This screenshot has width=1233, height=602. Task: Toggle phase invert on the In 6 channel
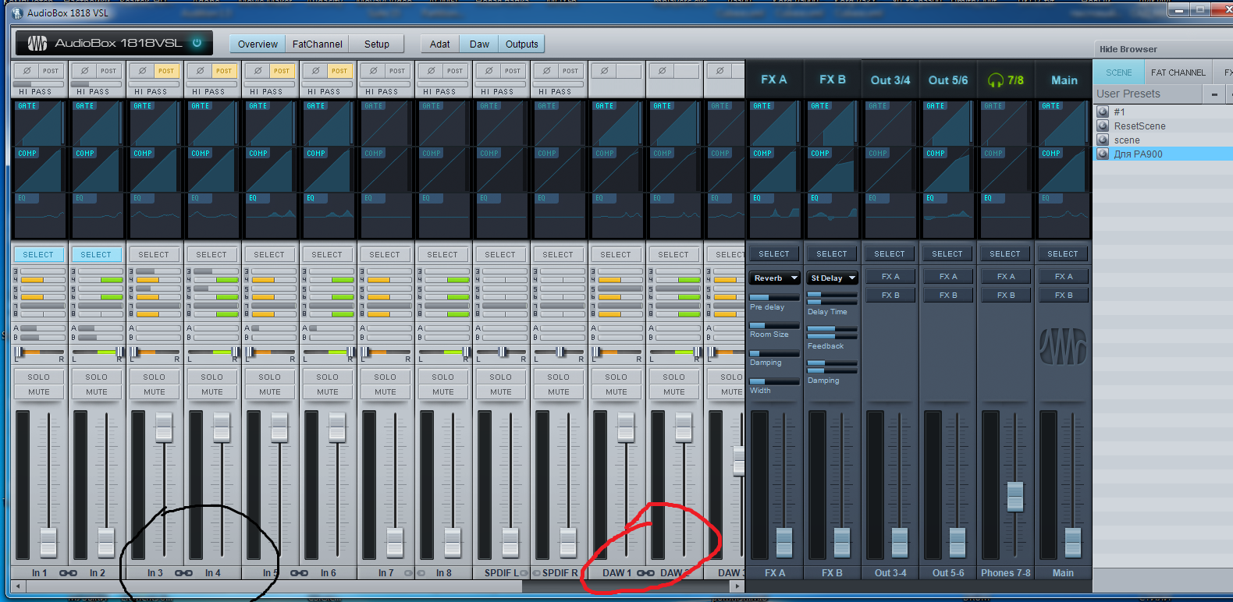click(x=315, y=71)
